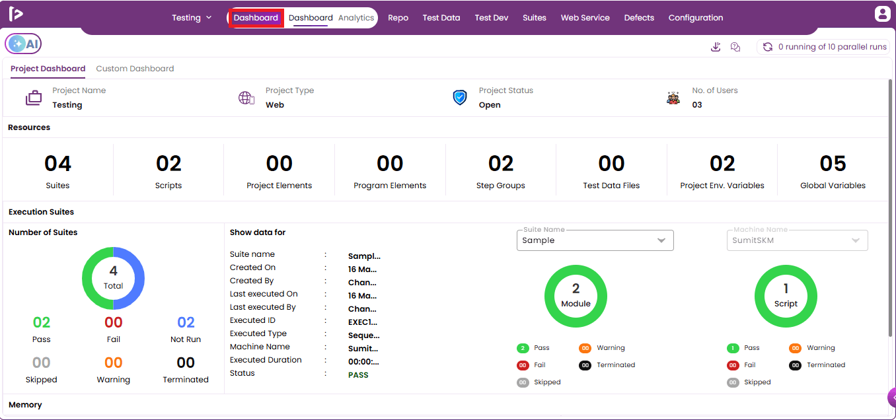Click the app logo in the top-left corner
896x420 pixels.
(x=16, y=14)
